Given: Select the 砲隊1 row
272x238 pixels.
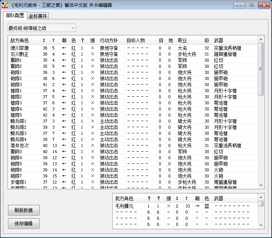Looking at the screenshot, I should point(133,72).
